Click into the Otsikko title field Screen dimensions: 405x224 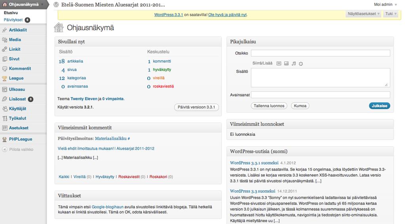coord(321,53)
